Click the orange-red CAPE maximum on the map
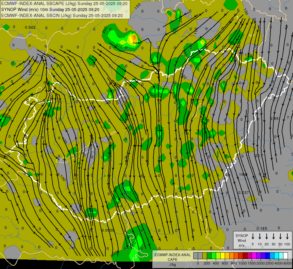This screenshot has height=269, width=293. [134, 38]
